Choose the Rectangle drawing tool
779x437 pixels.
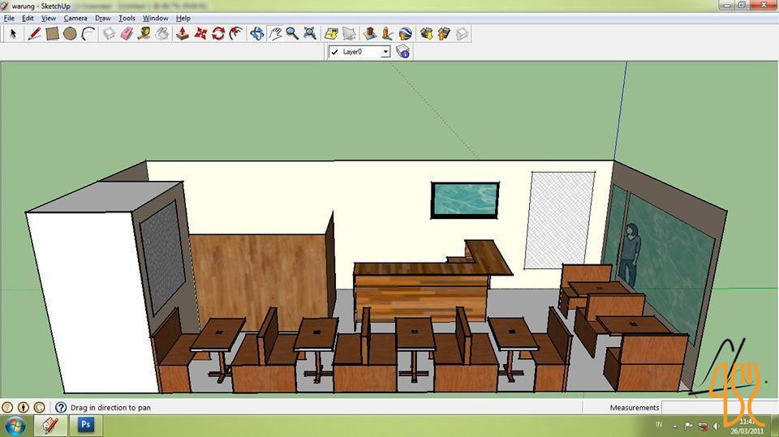pyautogui.click(x=52, y=34)
